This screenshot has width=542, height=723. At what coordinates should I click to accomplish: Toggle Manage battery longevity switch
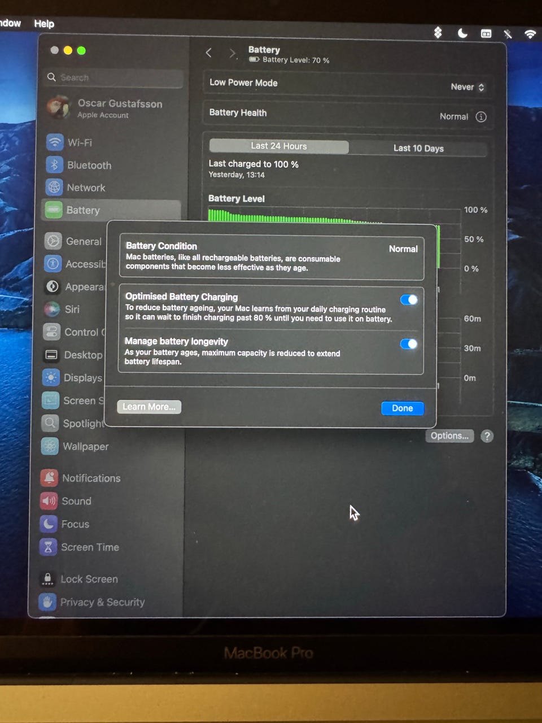click(409, 344)
